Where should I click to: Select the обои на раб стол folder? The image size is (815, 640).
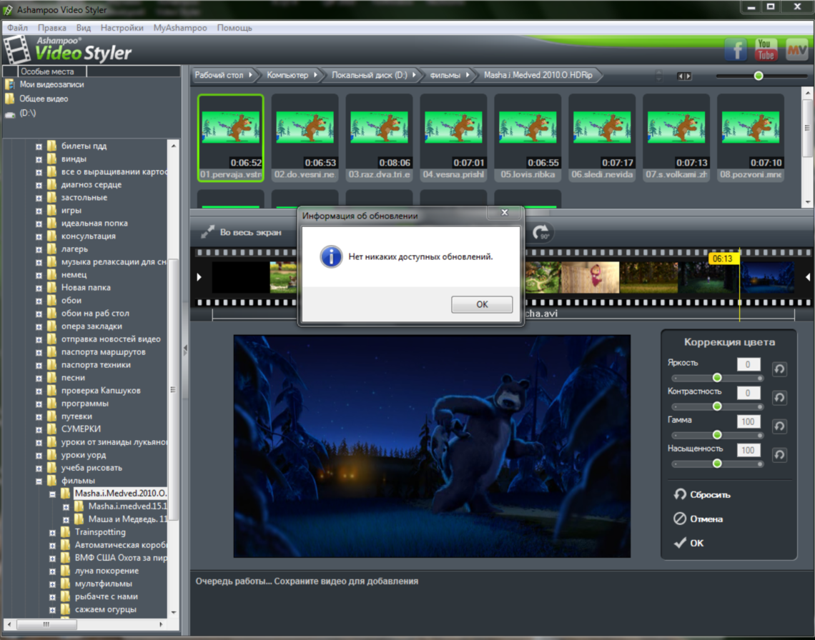click(x=95, y=314)
